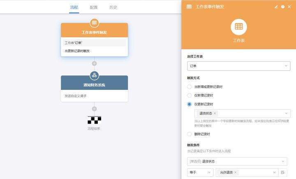Select 当新增或更新记录时 radio option
This screenshot has height=179, width=296.
[x=189, y=87]
